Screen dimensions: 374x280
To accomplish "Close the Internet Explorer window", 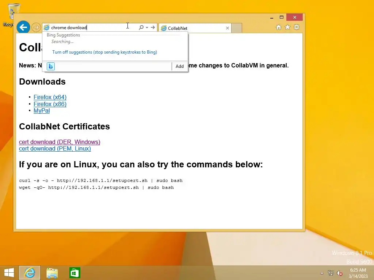I will pos(295,17).
